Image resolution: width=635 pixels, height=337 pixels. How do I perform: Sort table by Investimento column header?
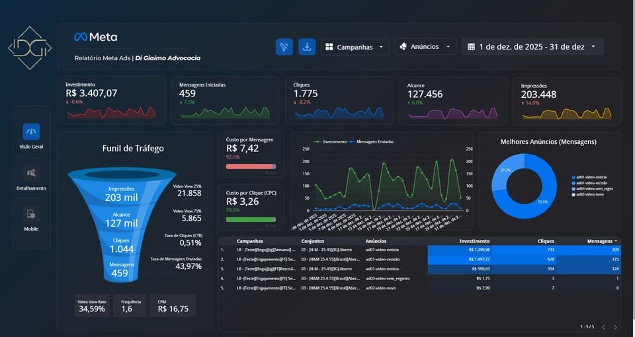pyautogui.click(x=474, y=241)
